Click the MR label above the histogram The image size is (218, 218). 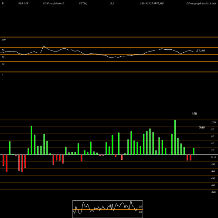tap(194, 113)
